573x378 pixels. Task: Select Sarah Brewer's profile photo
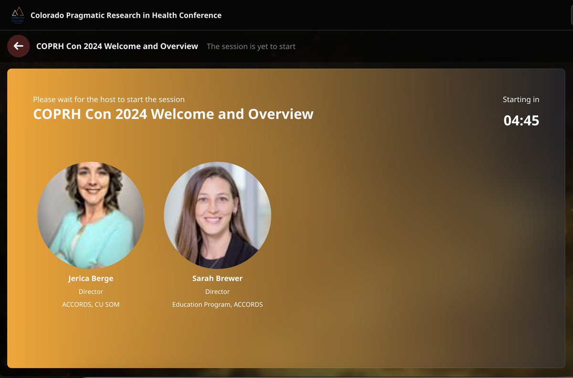[217, 215]
